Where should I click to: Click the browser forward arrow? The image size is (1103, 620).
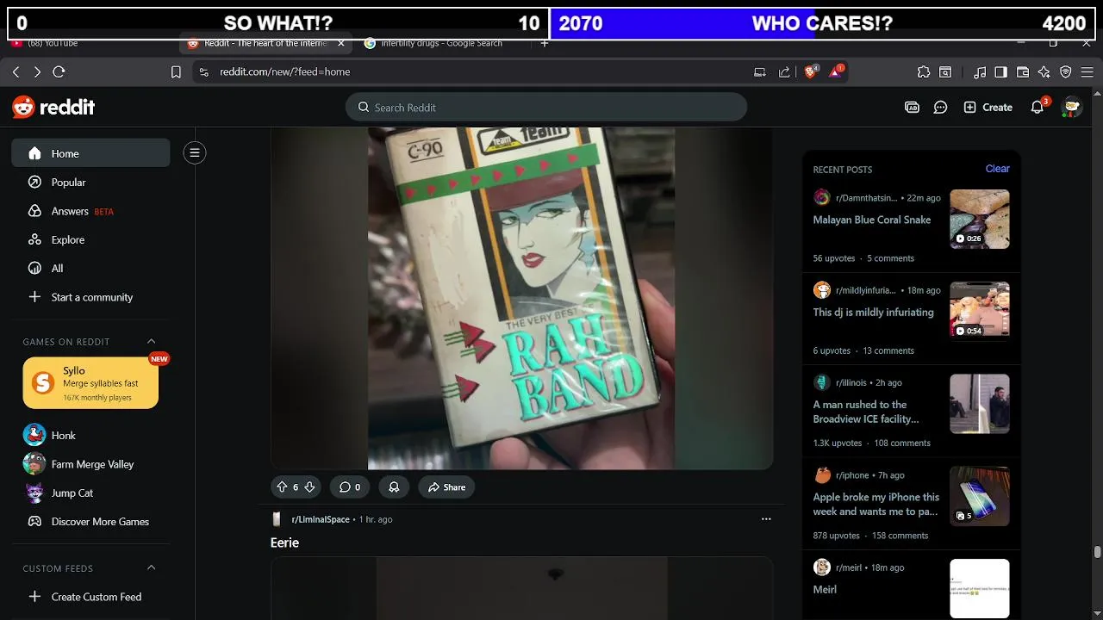(x=37, y=72)
